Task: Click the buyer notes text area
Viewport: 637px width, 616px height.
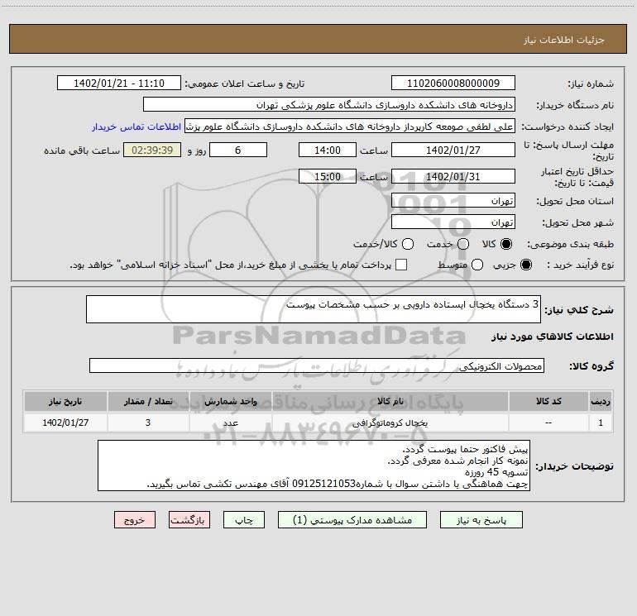Action: 314,466
